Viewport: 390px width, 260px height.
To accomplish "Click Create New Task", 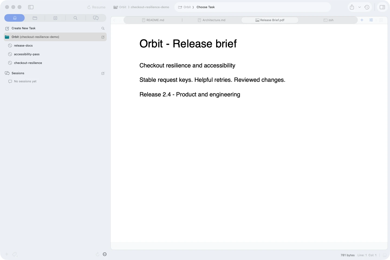I will tap(24, 28).
